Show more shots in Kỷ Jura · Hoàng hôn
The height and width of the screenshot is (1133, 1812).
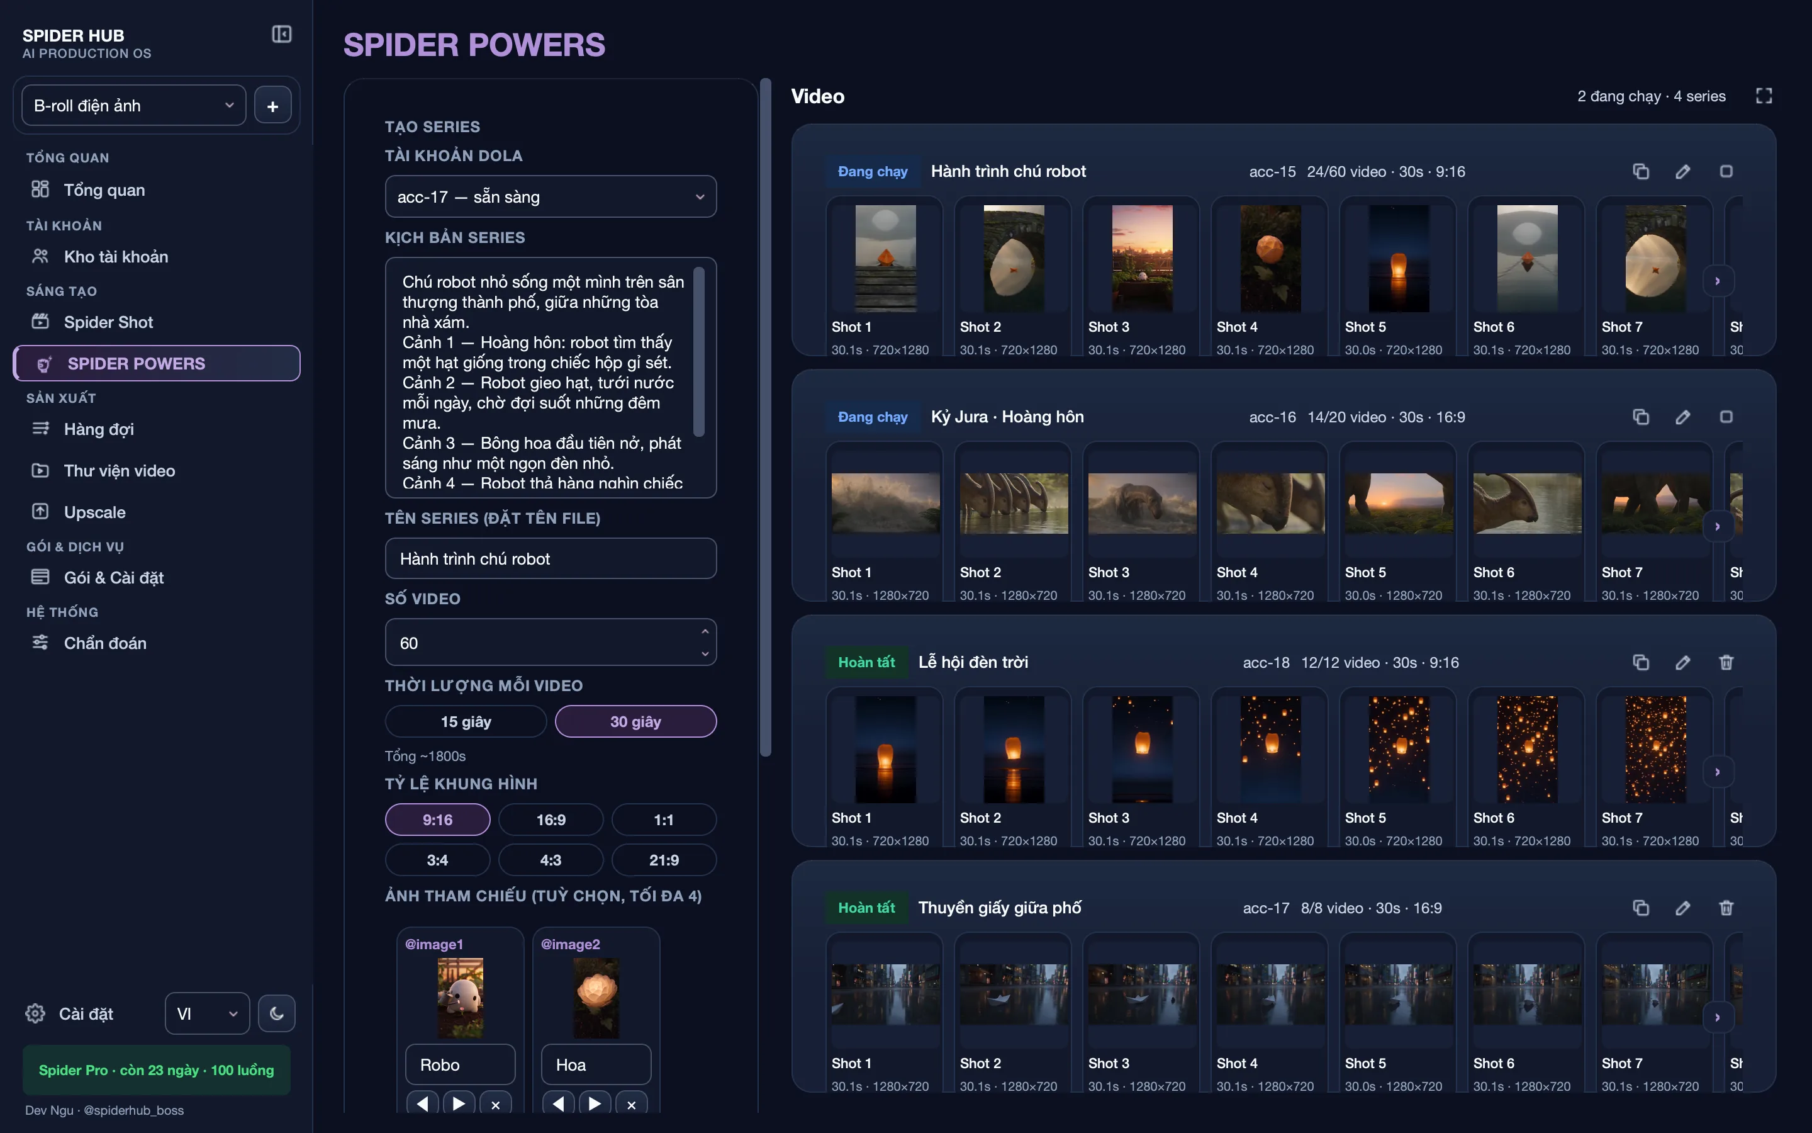click(x=1718, y=526)
